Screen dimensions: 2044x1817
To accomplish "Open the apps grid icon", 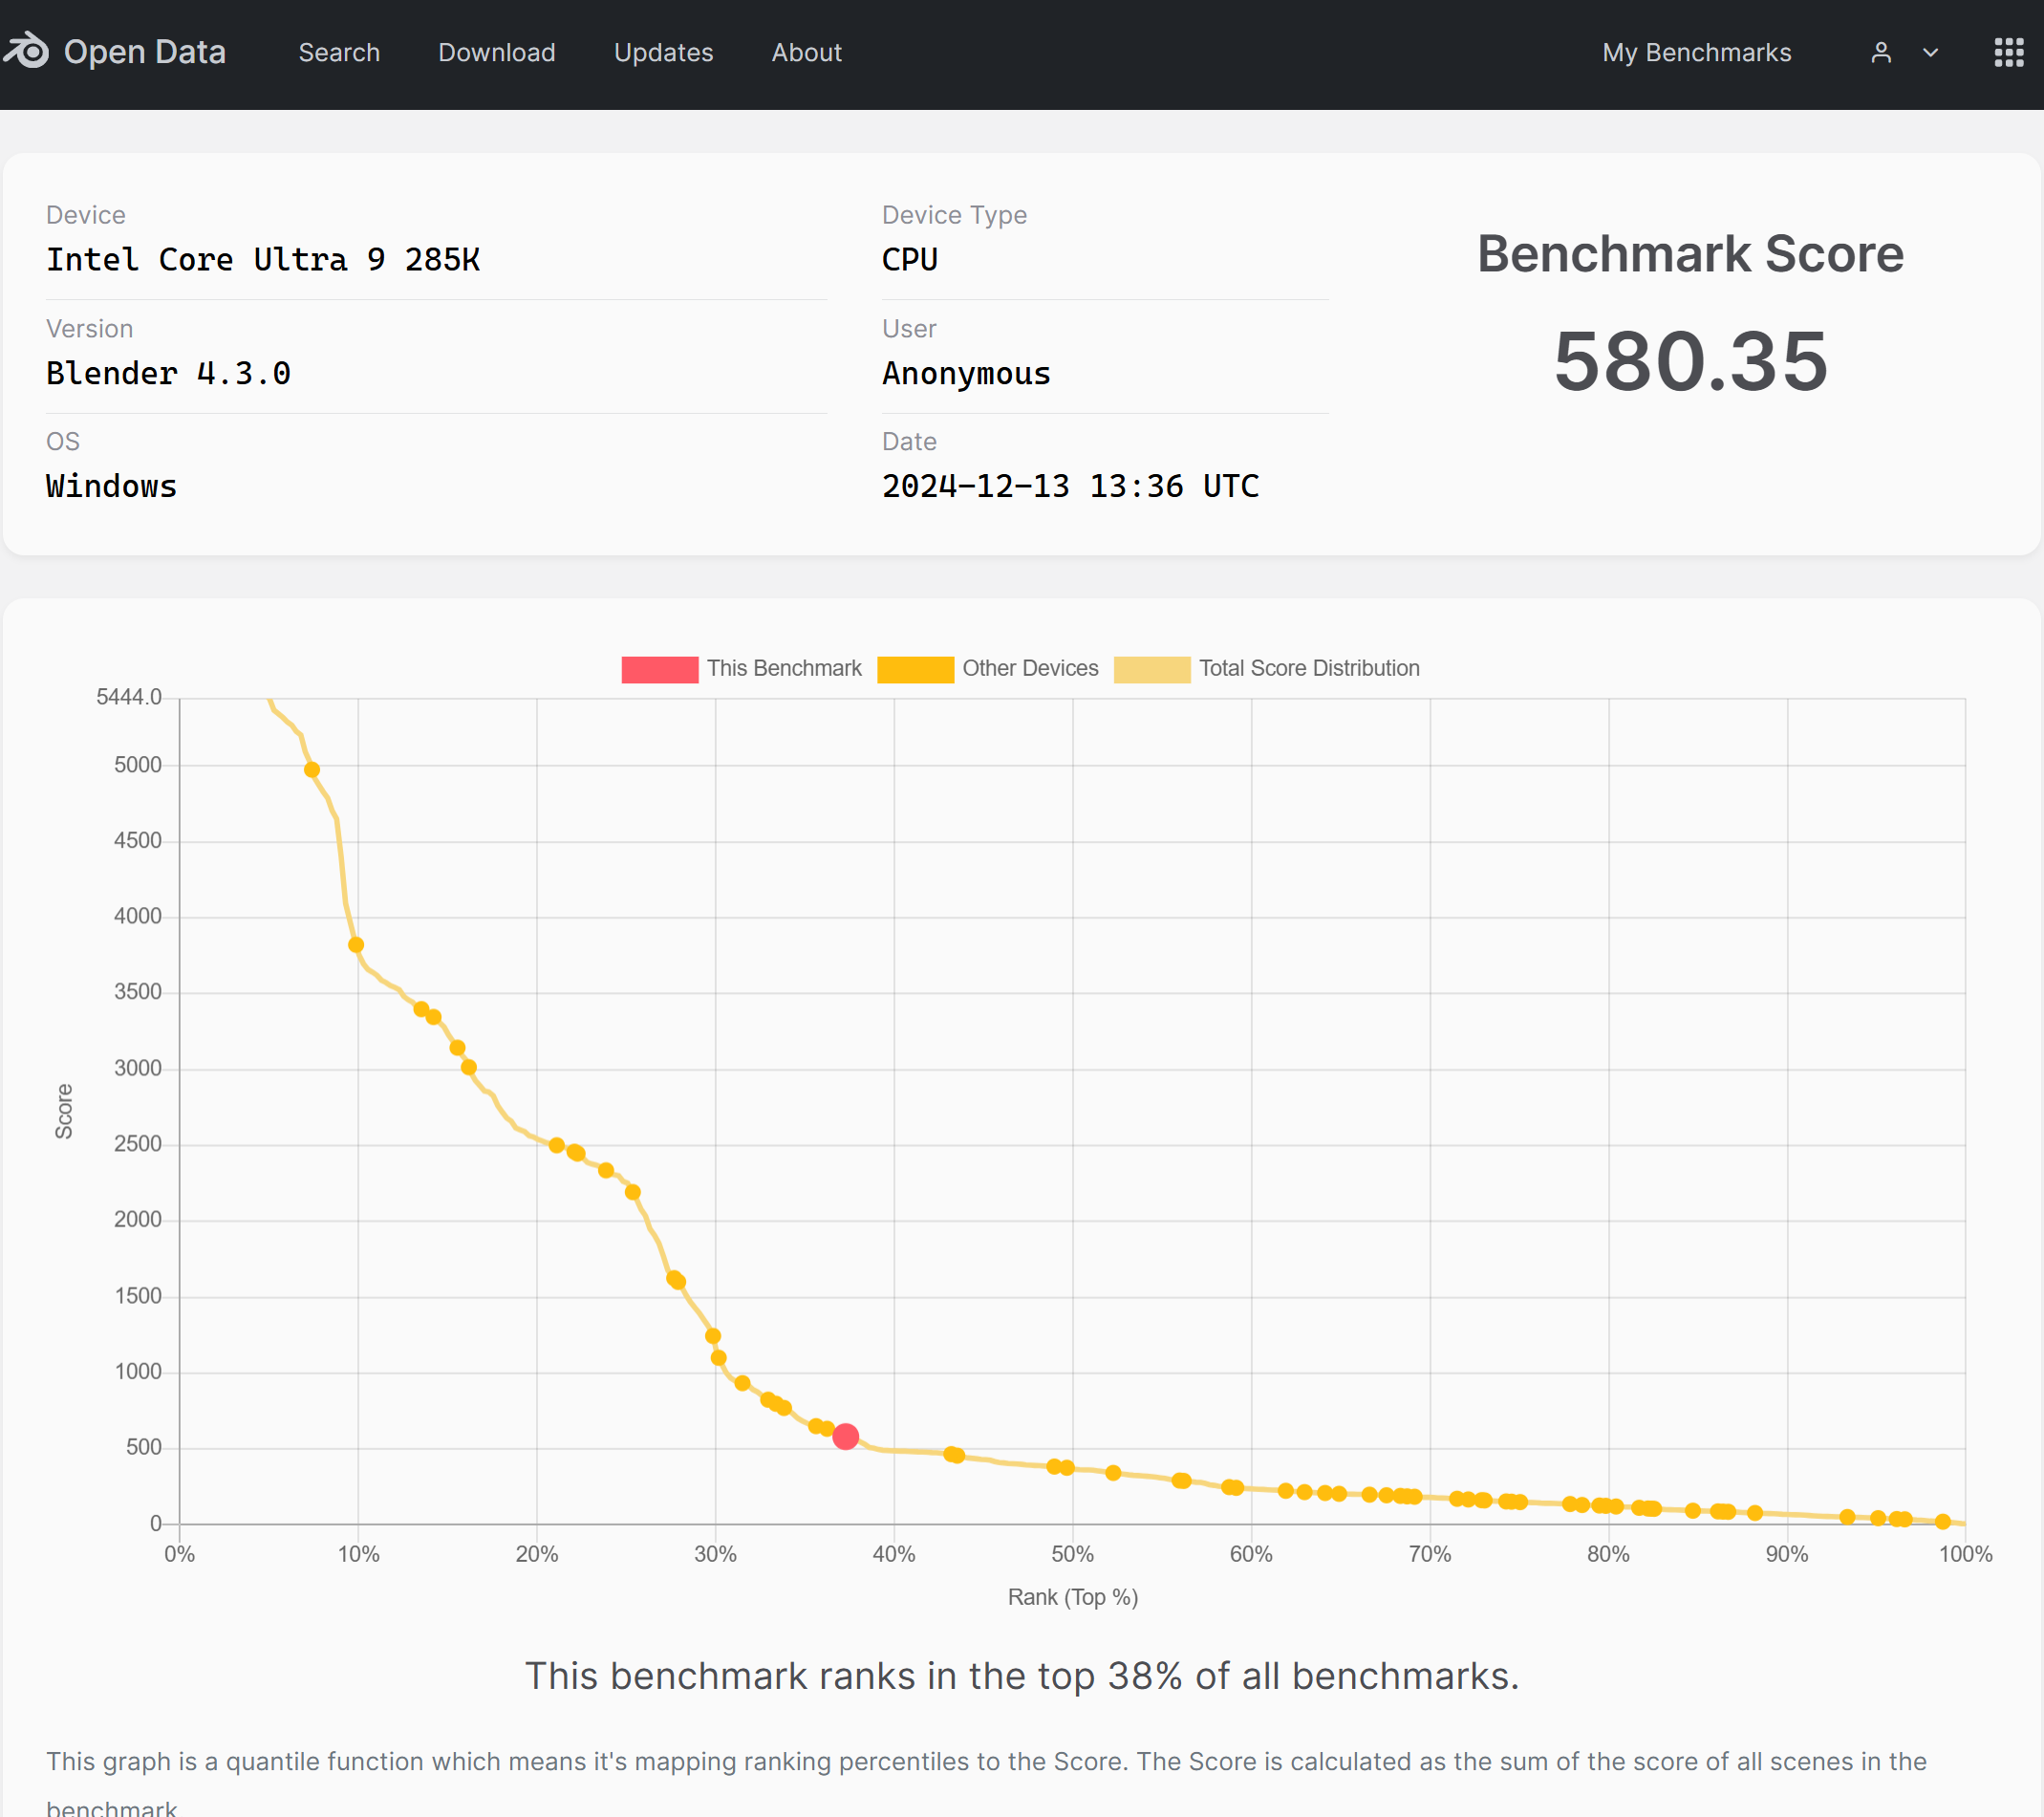I will (x=2008, y=53).
